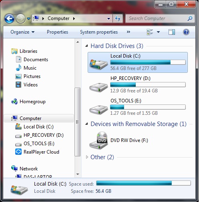Click details pane Space used bar
Screen dimensions: 199x202
(x=143, y=183)
